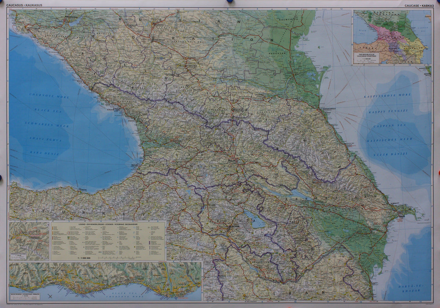440x308 pixels.
Task: Click the Legend panel title
Action: (108, 224)
